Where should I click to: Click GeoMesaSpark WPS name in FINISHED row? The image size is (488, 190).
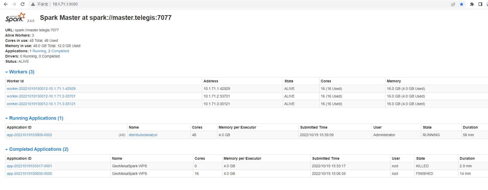pyautogui.click(x=129, y=174)
